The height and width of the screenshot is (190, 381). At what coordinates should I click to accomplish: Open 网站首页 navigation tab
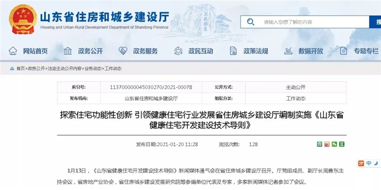pos(29,51)
